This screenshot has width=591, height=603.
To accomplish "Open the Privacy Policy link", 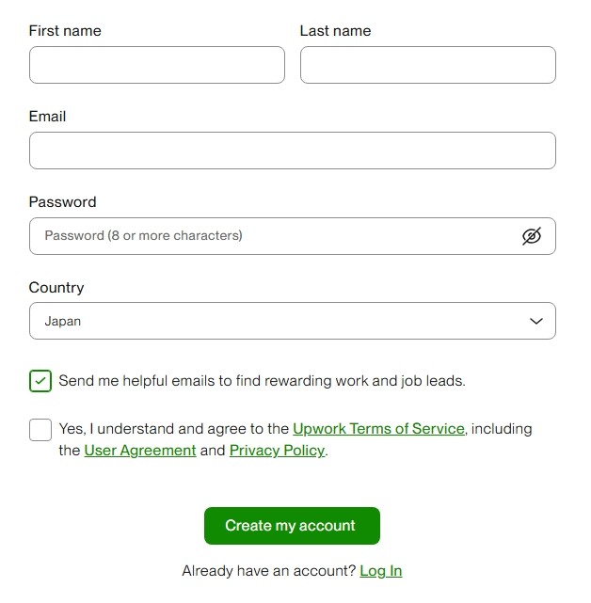I will (x=277, y=451).
